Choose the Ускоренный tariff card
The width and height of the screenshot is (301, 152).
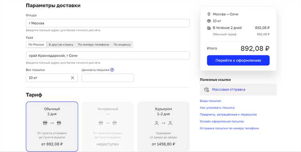(108, 126)
